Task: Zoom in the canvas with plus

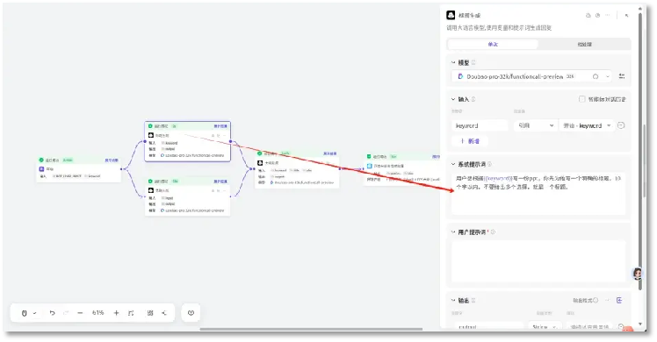Action: (116, 313)
